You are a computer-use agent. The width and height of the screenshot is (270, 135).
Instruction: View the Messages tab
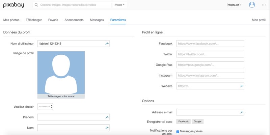pos(97,20)
